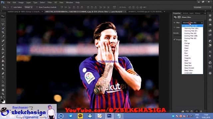213x119 pixels.
Task: Select the Ellipse shape tool
Action: (x=3, y=86)
